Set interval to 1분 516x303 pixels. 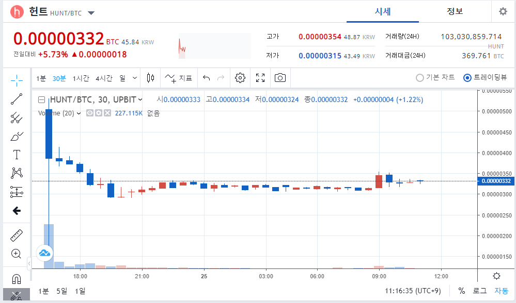[41, 78]
